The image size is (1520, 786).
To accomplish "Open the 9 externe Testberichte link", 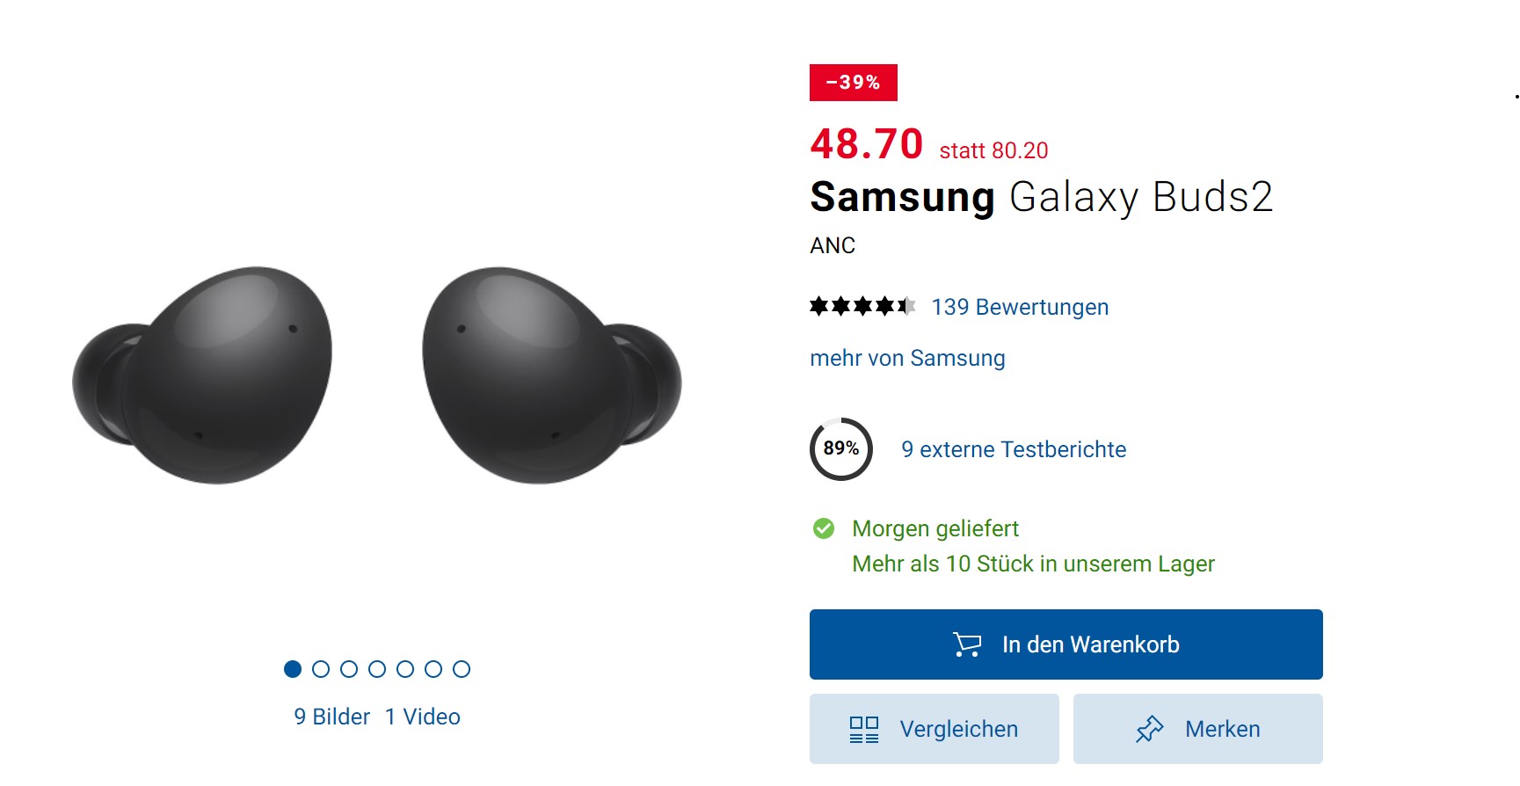I will point(1014,449).
